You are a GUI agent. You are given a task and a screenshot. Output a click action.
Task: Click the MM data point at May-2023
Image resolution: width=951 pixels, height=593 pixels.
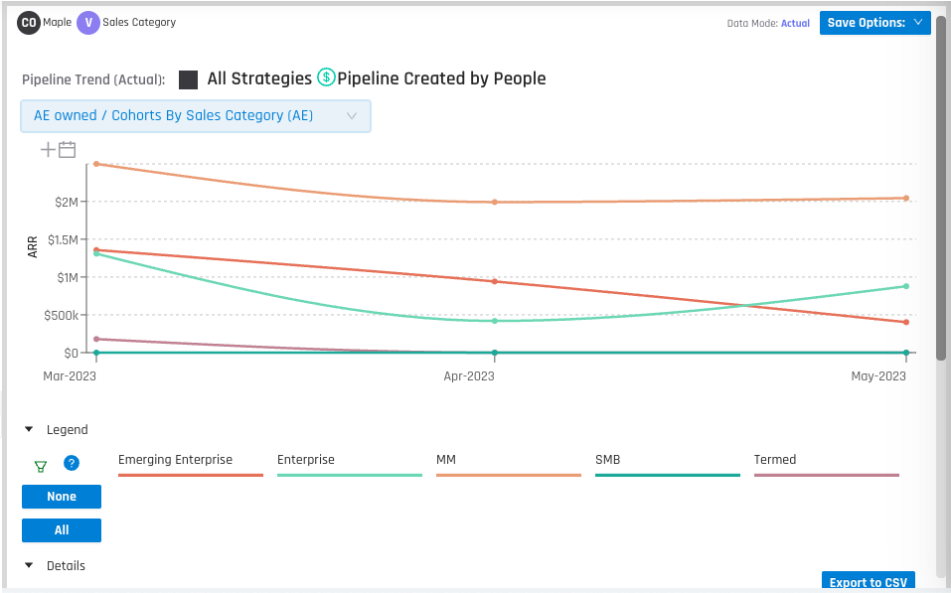point(906,199)
